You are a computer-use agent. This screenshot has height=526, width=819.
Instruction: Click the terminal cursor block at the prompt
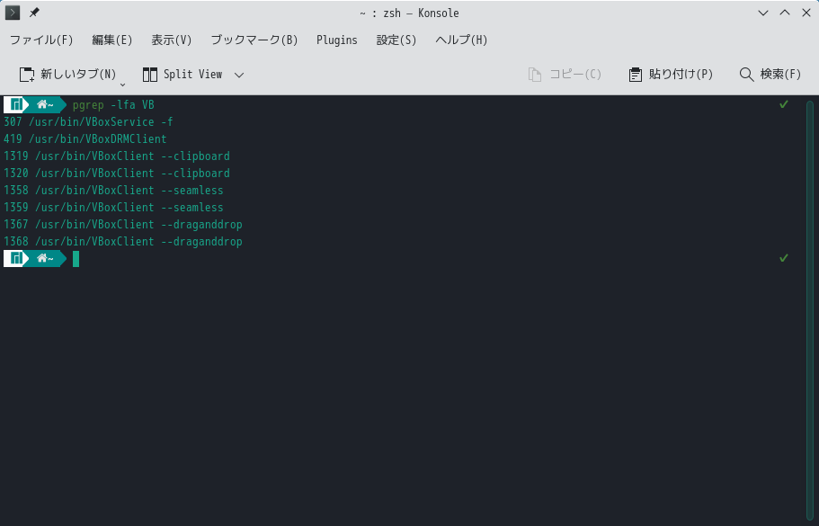tap(76, 259)
